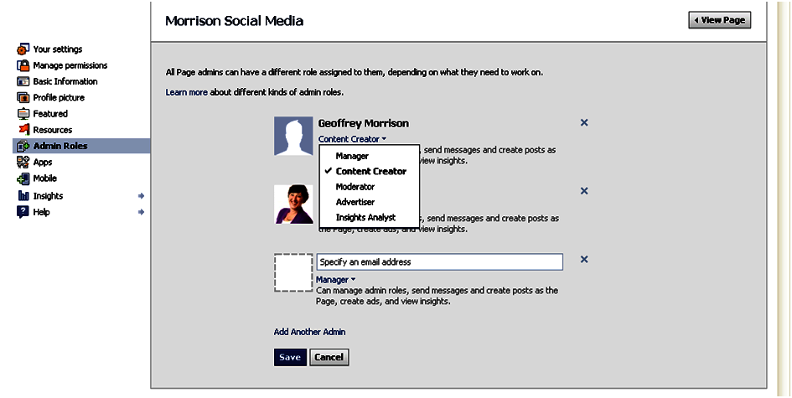
Task: Click the email address input field
Action: click(x=439, y=261)
